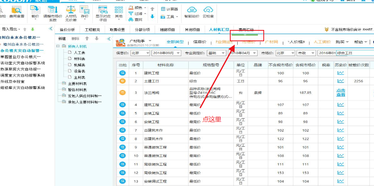This screenshot has width=374, height=186.
Task: Click 显示对应子目 toolbar icon
Action: [103, 14]
